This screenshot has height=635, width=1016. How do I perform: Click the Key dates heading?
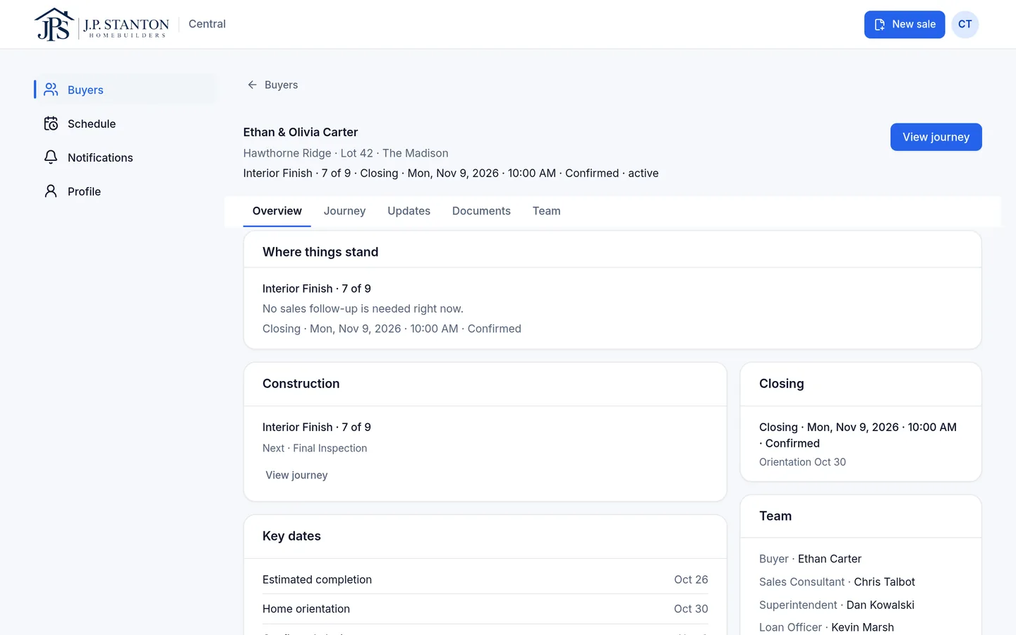pyautogui.click(x=291, y=536)
